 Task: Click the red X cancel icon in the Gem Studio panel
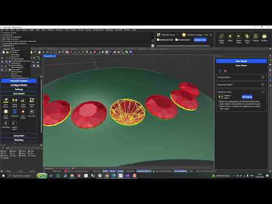pyautogui.click(x=225, y=71)
